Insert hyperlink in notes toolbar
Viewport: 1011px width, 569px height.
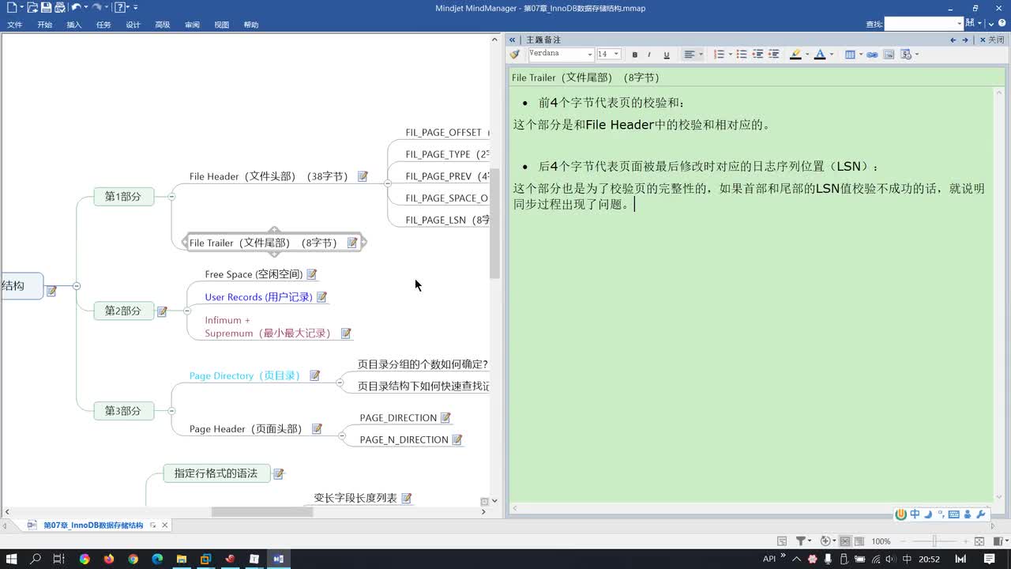coord(872,55)
